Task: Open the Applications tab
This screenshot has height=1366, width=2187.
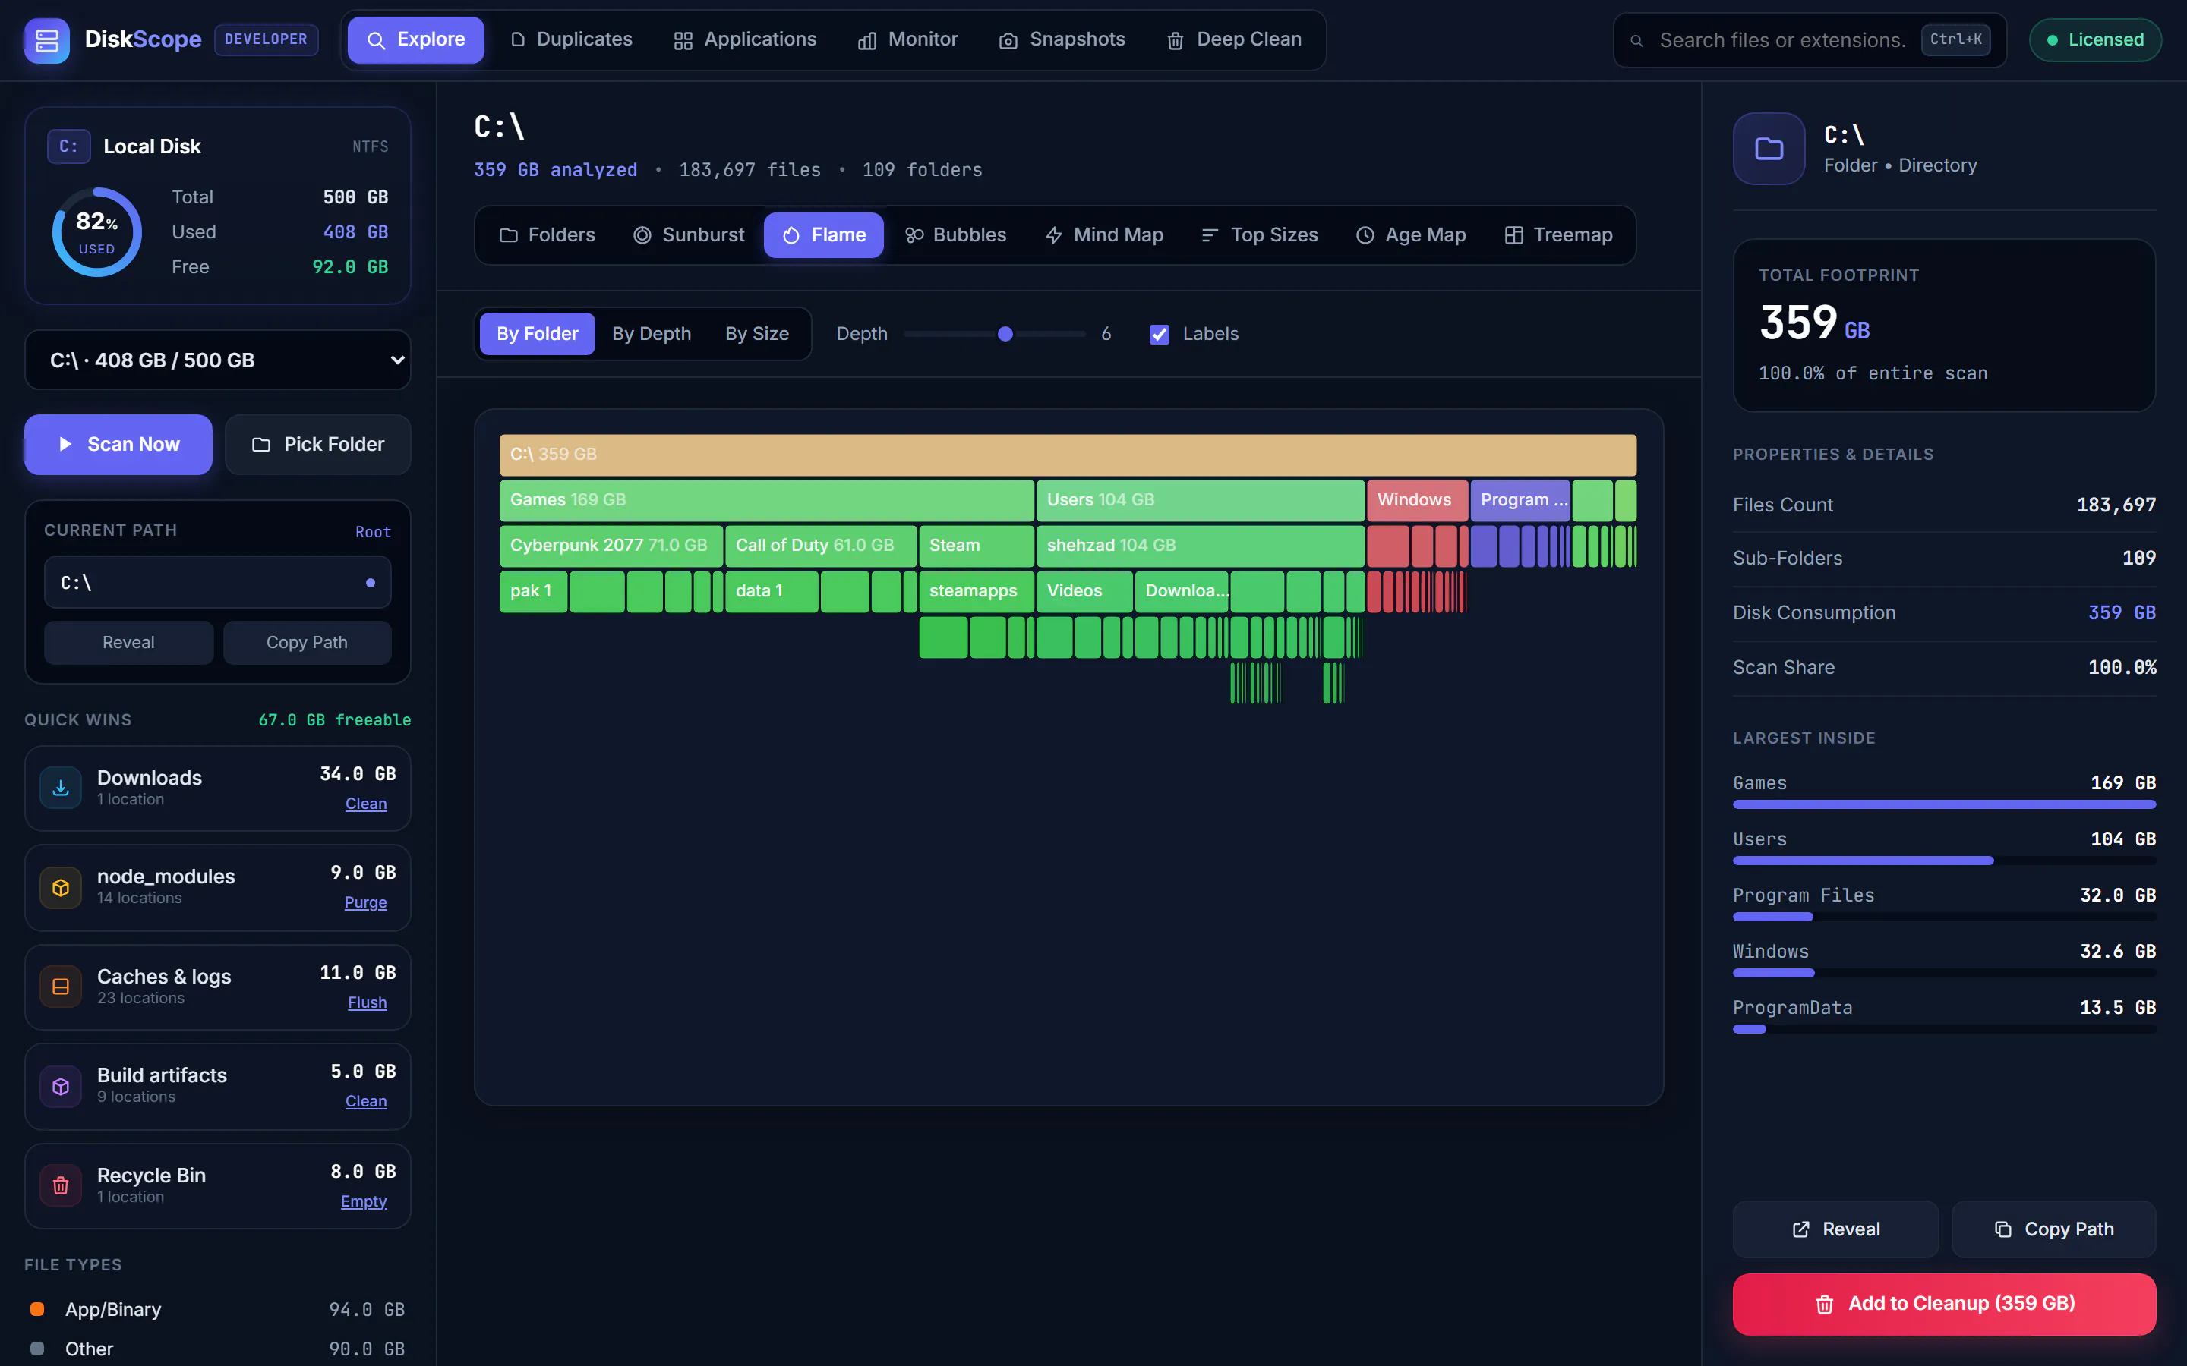Action: pos(745,39)
